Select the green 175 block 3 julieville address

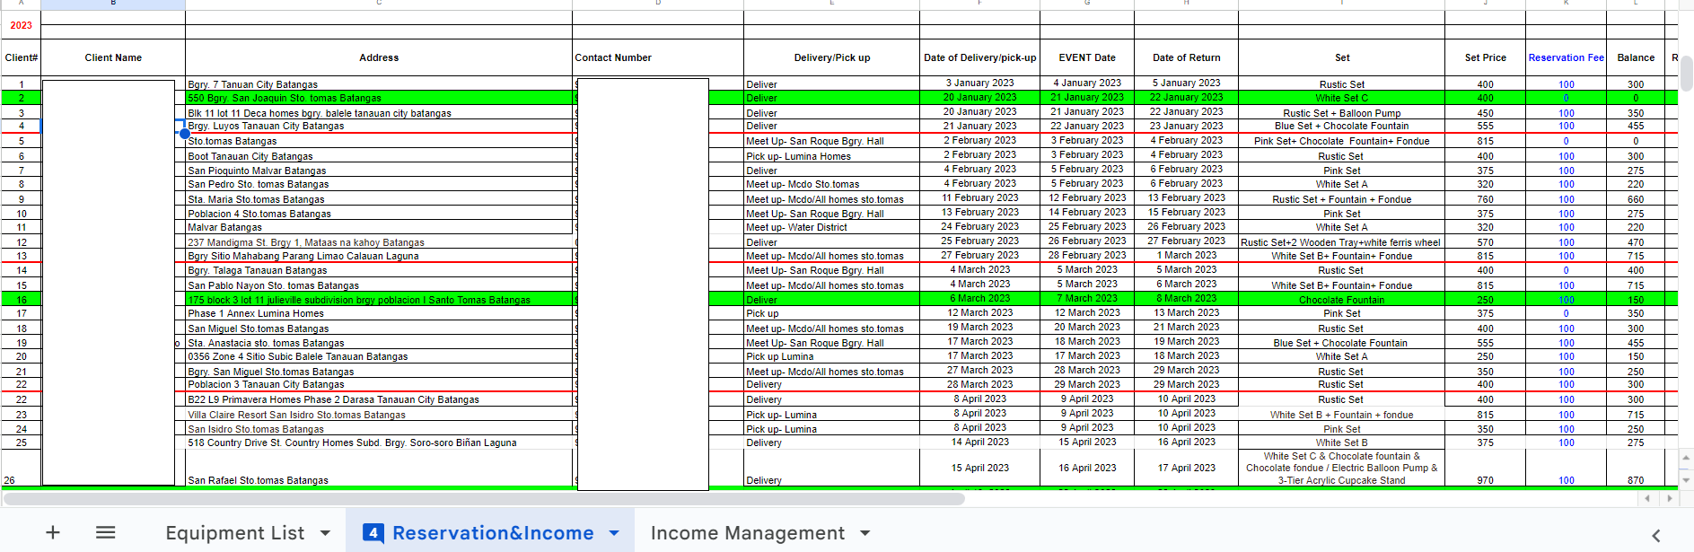(379, 300)
